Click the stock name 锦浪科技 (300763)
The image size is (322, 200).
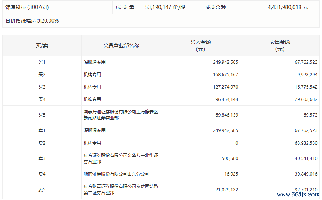point(27,7)
